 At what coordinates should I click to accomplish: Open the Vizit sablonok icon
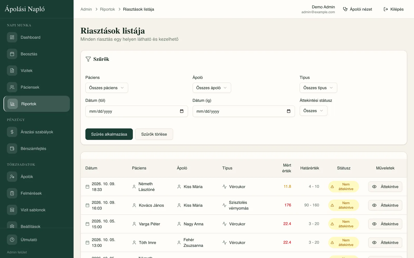[12, 210]
